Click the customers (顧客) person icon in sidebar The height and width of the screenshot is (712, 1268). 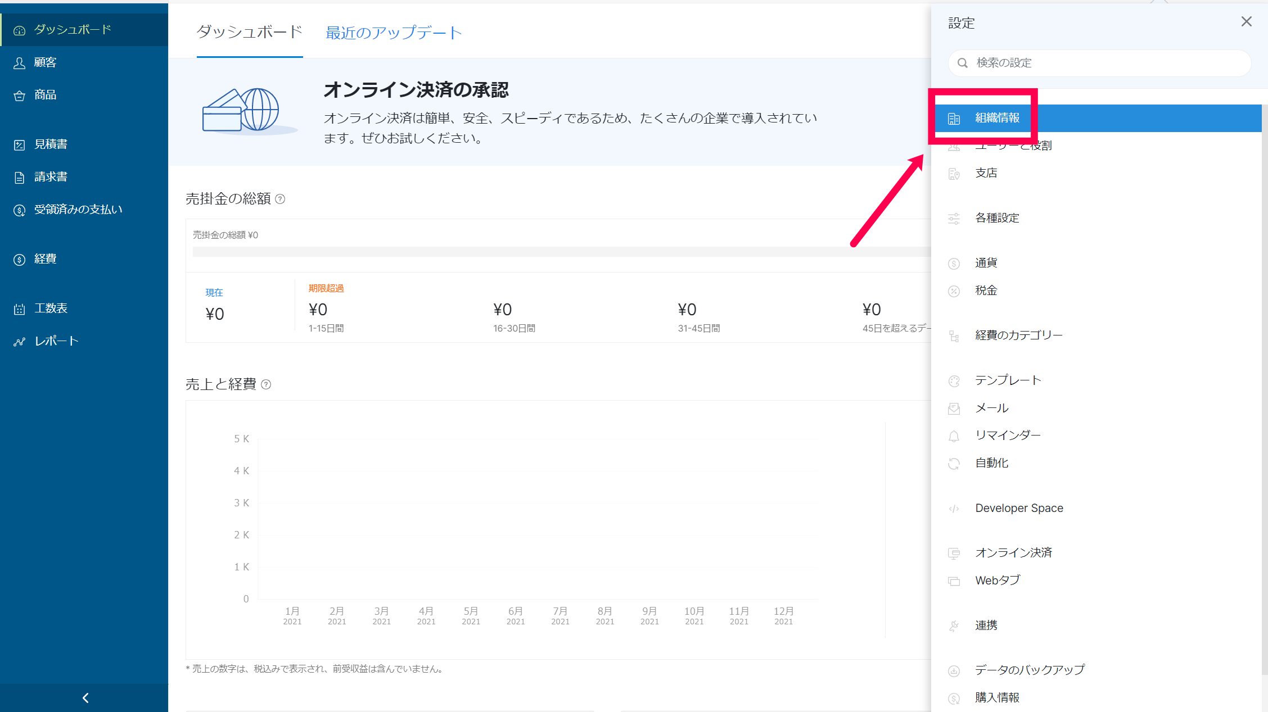pos(20,63)
